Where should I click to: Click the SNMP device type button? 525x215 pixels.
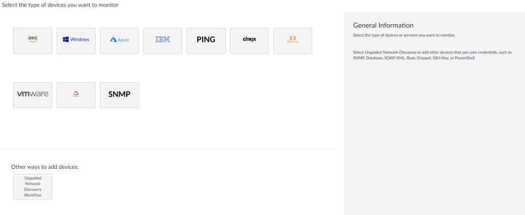pyautogui.click(x=119, y=95)
